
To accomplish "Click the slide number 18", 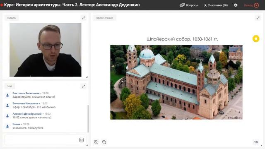I will pyautogui.click(x=256, y=142).
